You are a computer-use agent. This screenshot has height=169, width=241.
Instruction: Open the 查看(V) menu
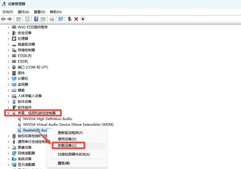[x=40, y=12]
